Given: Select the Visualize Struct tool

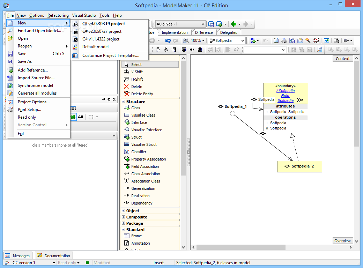Looking at the screenshot, I should click(x=144, y=144).
